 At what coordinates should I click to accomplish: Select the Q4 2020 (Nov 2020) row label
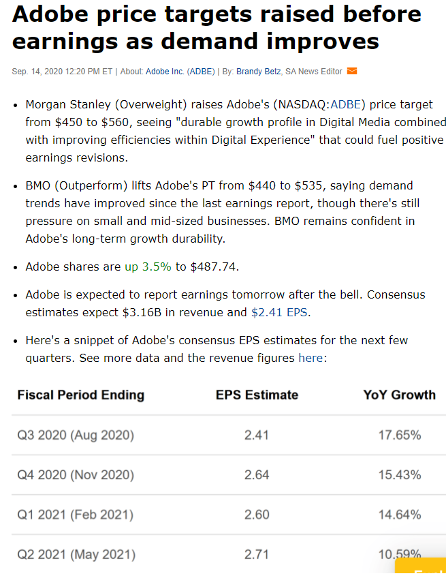pos(76,474)
